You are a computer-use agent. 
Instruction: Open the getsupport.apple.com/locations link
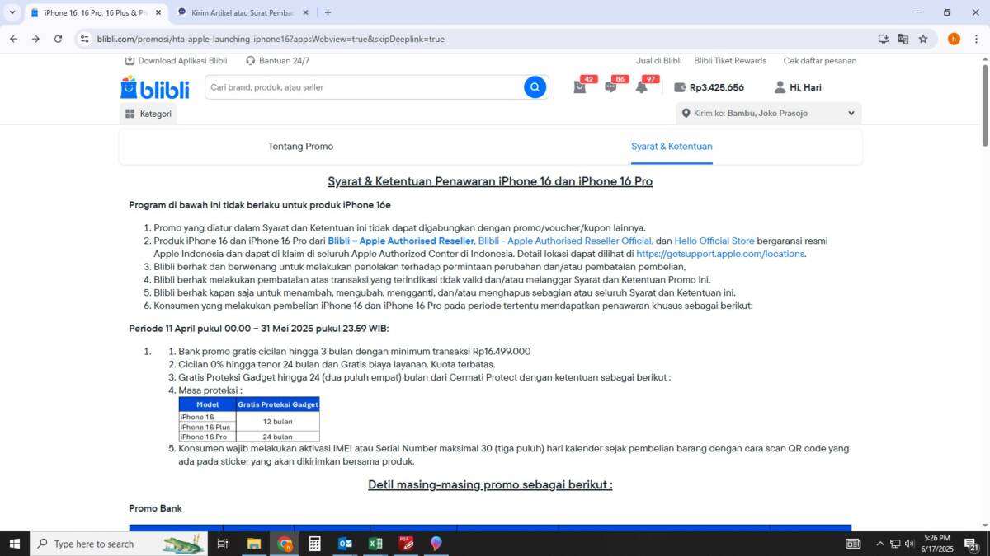click(x=720, y=254)
